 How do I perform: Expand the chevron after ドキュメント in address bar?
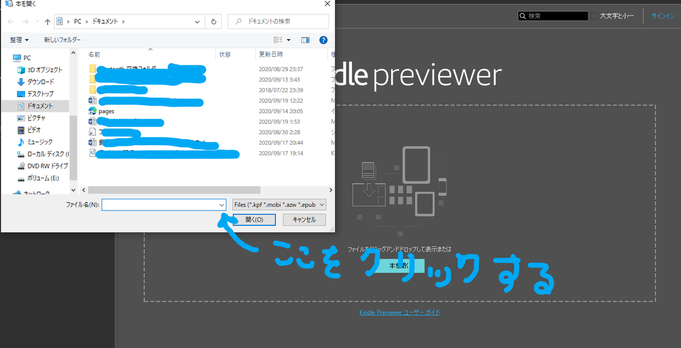[123, 22]
